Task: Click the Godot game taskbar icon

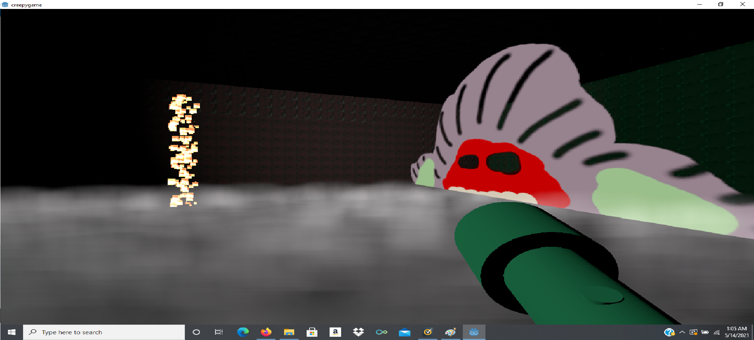Action: point(474,332)
